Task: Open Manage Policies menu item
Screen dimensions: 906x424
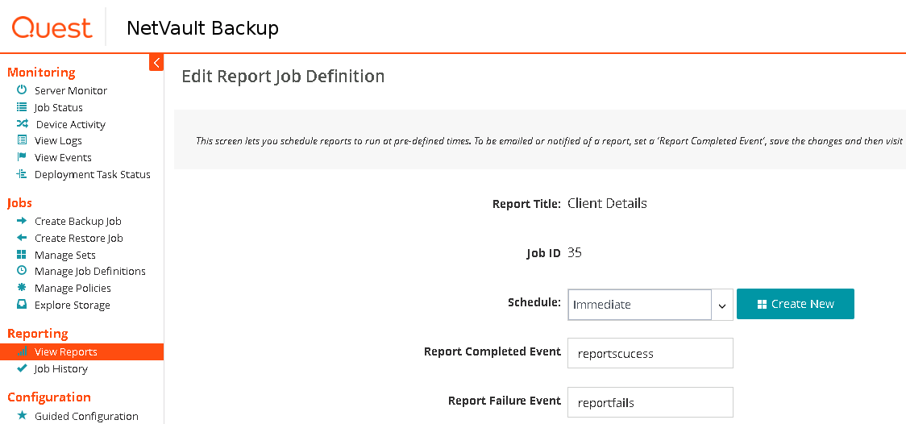Action: click(x=73, y=288)
